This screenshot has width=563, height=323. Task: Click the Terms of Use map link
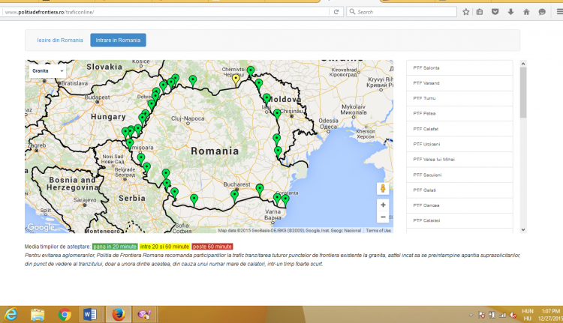(x=378, y=230)
